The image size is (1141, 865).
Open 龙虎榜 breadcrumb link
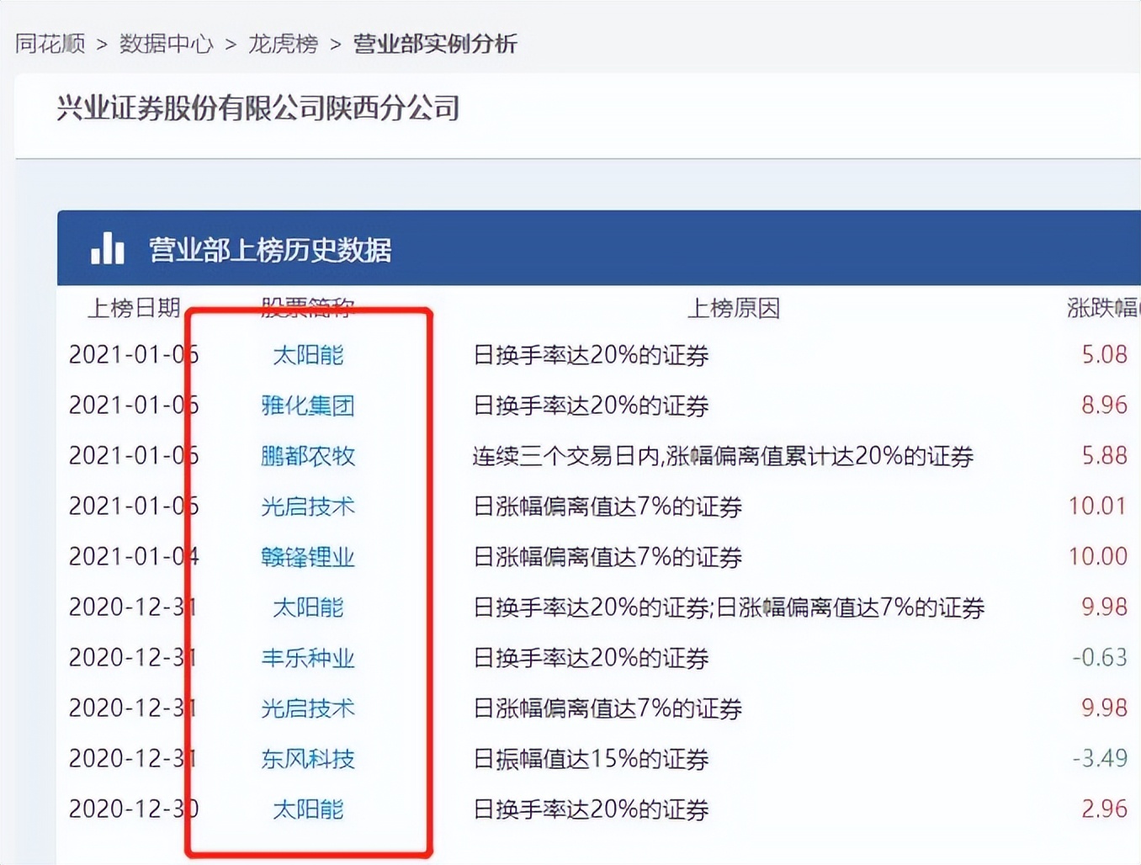[283, 44]
